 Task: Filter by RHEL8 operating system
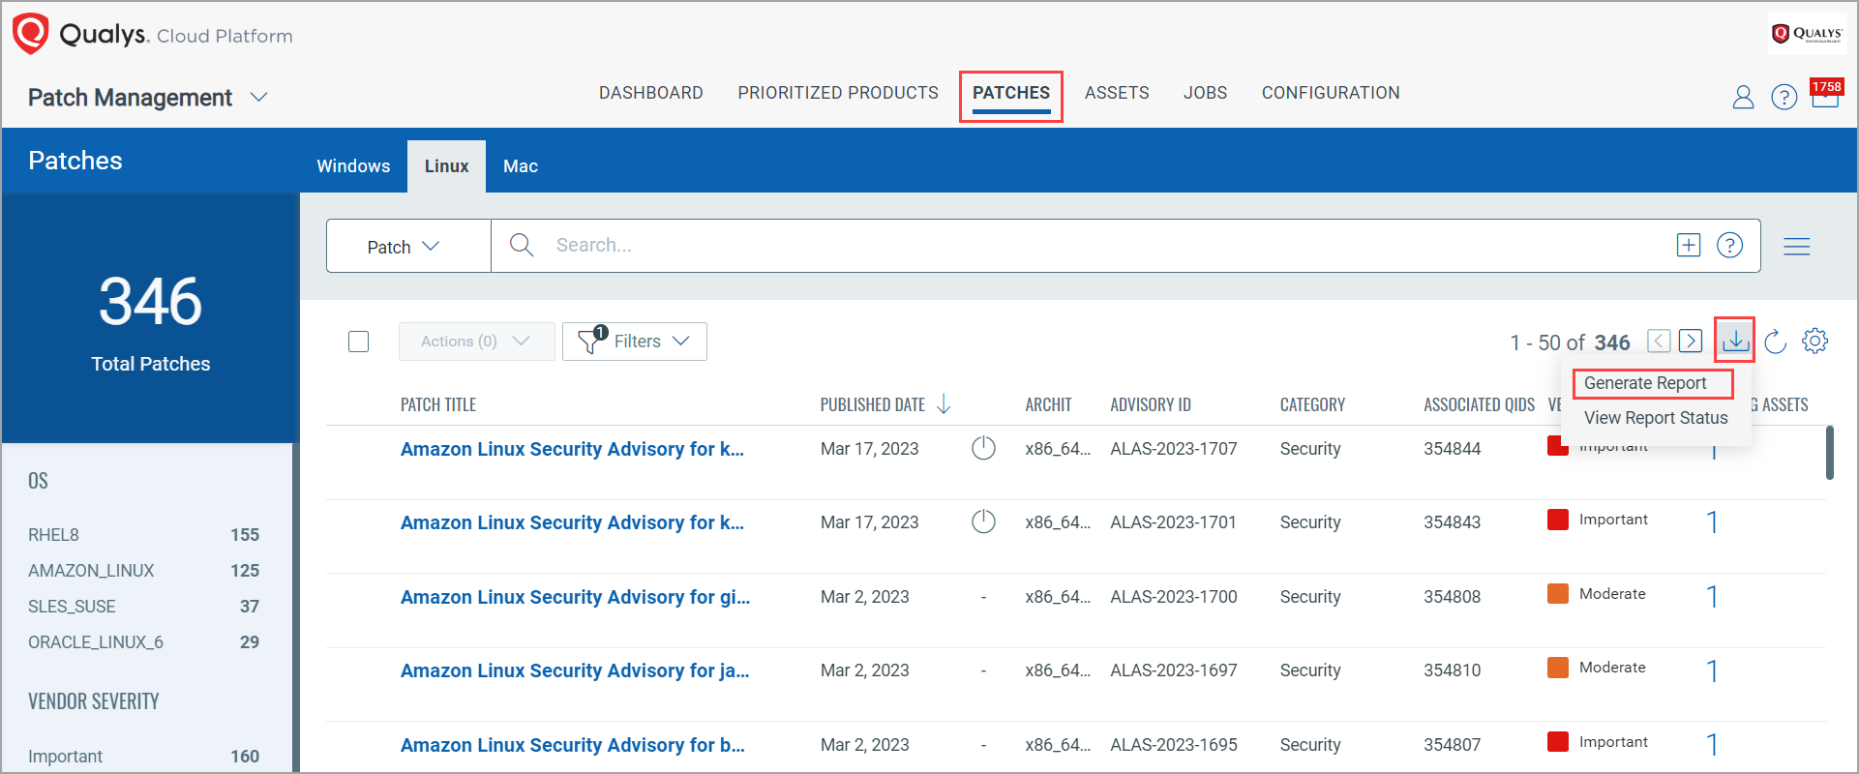54,535
